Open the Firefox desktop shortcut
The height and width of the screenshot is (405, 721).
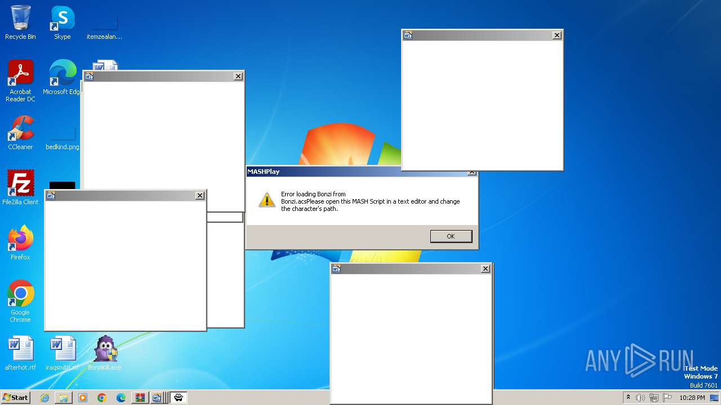pyautogui.click(x=20, y=243)
